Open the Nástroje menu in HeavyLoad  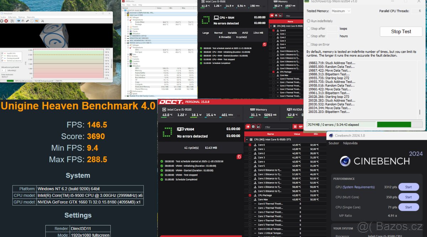coord(22,17)
